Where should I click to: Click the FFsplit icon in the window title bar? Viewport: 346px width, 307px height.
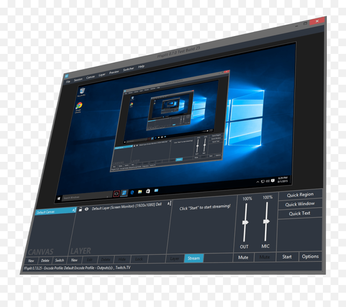67,75
